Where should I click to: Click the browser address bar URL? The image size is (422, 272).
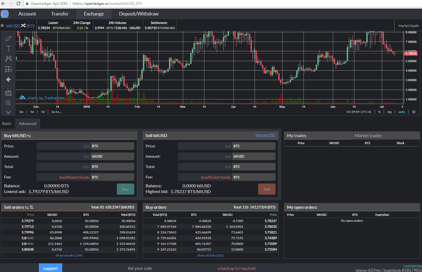(107, 4)
